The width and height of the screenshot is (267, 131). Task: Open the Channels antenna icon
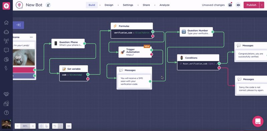[6, 41]
